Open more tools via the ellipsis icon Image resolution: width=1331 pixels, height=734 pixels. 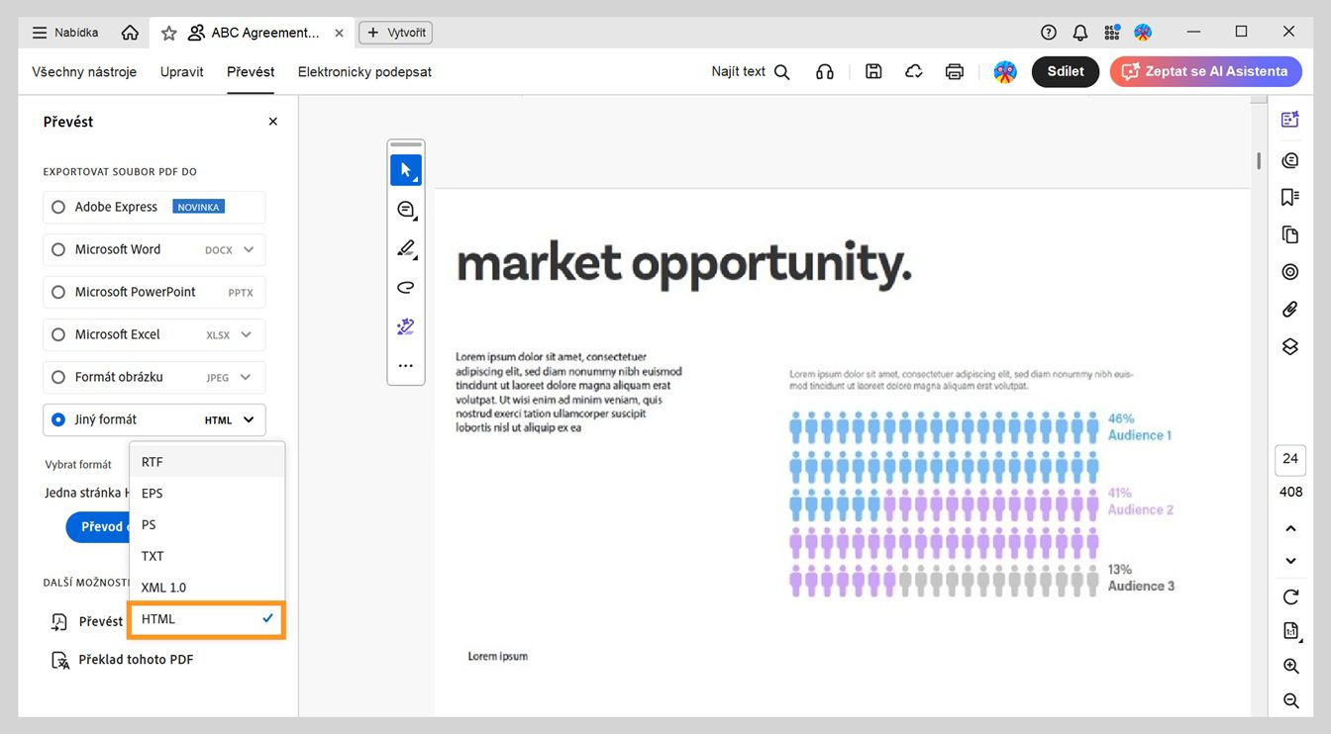(x=405, y=365)
